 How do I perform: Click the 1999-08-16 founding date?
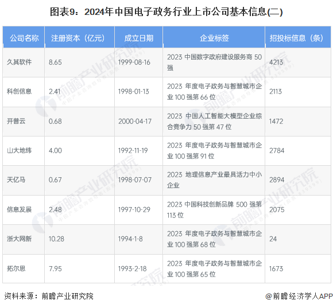coord(134,62)
